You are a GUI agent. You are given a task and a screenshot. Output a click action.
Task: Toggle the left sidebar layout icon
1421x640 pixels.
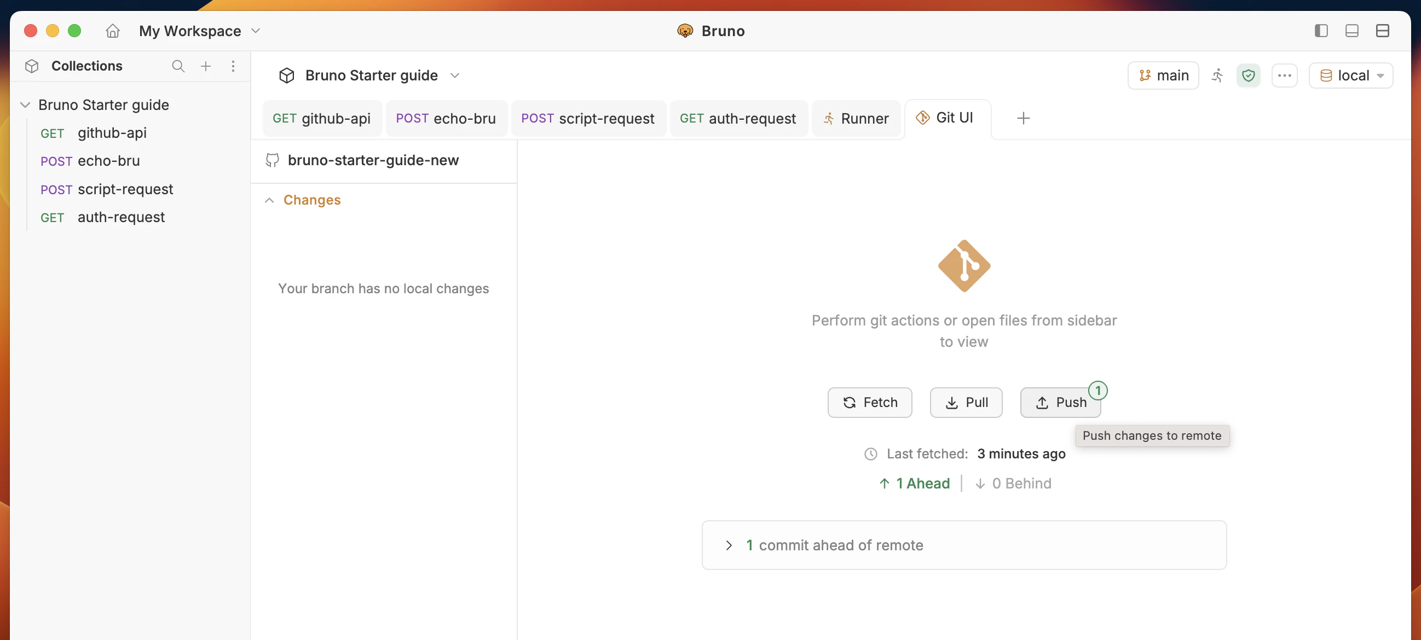(x=1321, y=31)
